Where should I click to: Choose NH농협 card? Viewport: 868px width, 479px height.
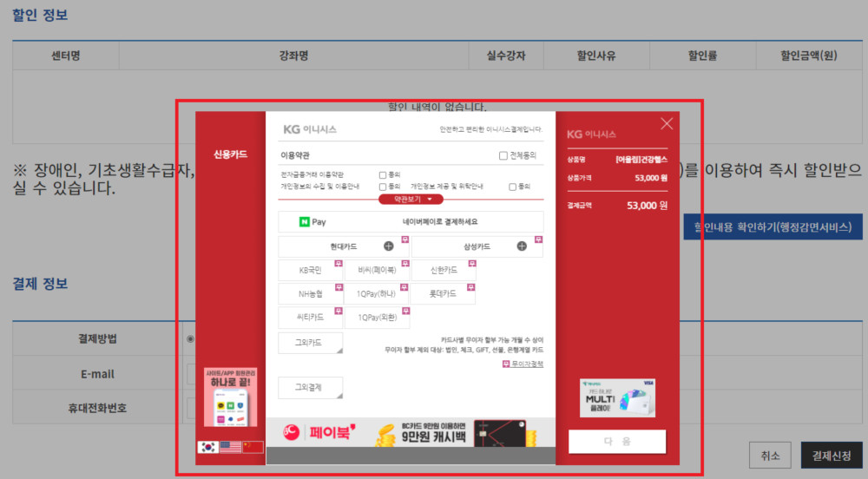310,293
